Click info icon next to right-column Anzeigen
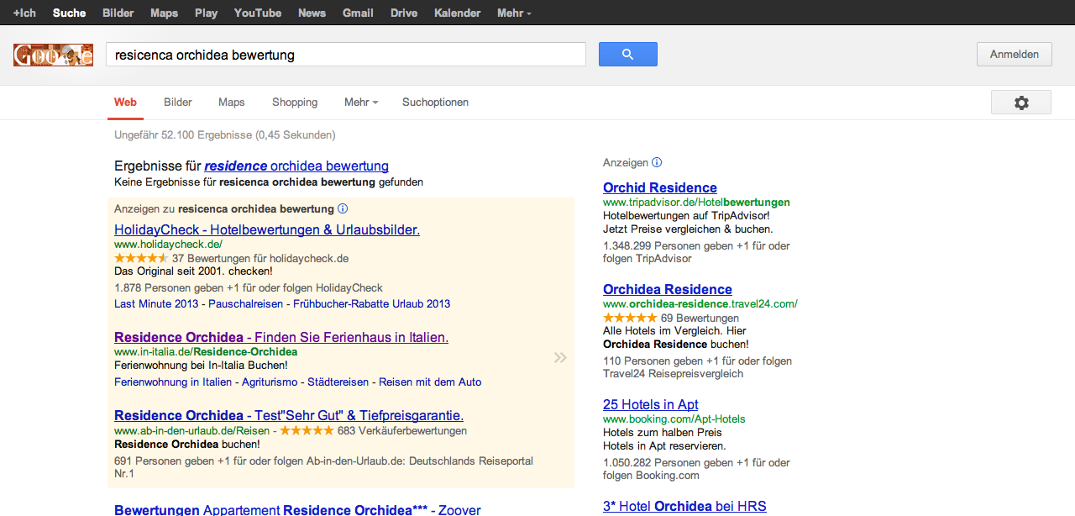The height and width of the screenshot is (516, 1075). coord(657,162)
